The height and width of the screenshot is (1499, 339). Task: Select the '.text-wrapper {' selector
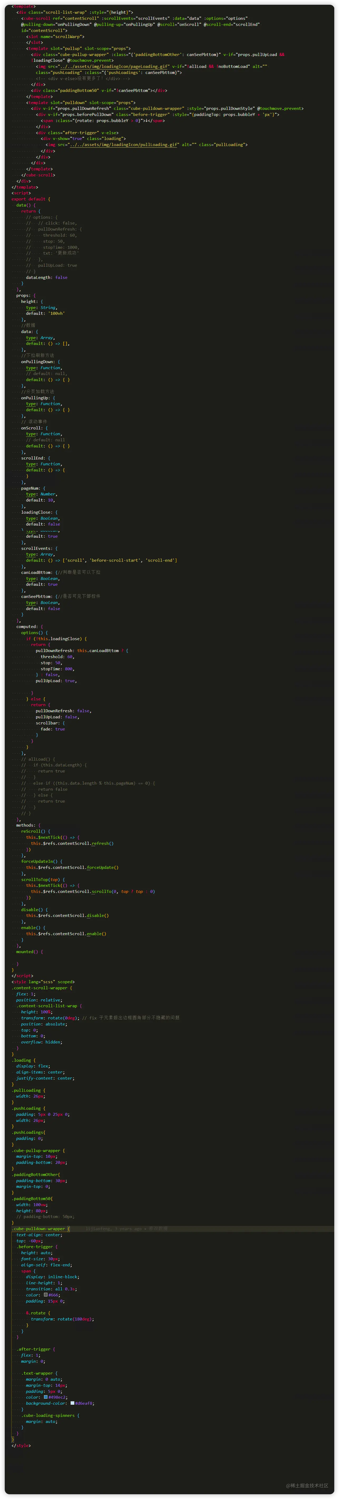40,1373
